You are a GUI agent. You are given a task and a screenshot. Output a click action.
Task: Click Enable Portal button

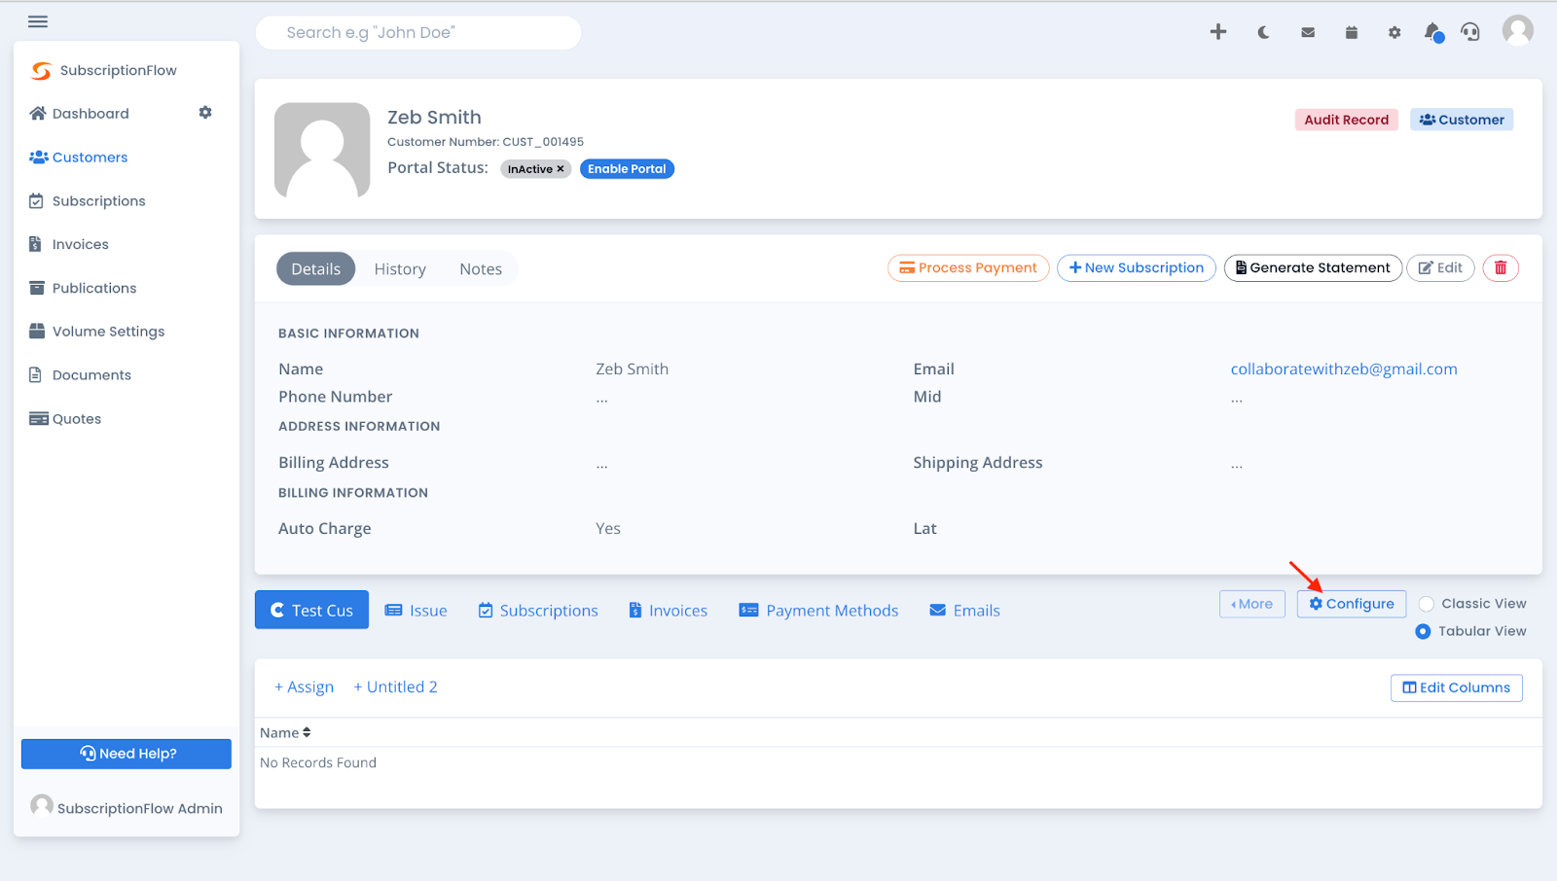tap(627, 169)
